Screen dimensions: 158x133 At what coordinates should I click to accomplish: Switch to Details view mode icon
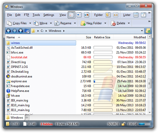coord(71,15)
